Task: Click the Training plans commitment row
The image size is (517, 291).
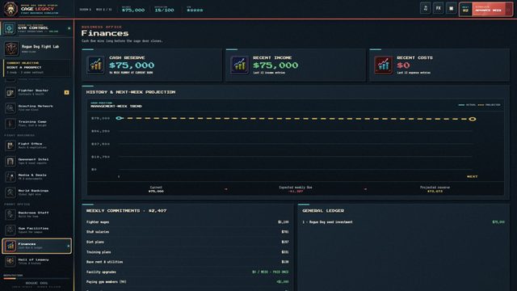Action: pos(187,252)
